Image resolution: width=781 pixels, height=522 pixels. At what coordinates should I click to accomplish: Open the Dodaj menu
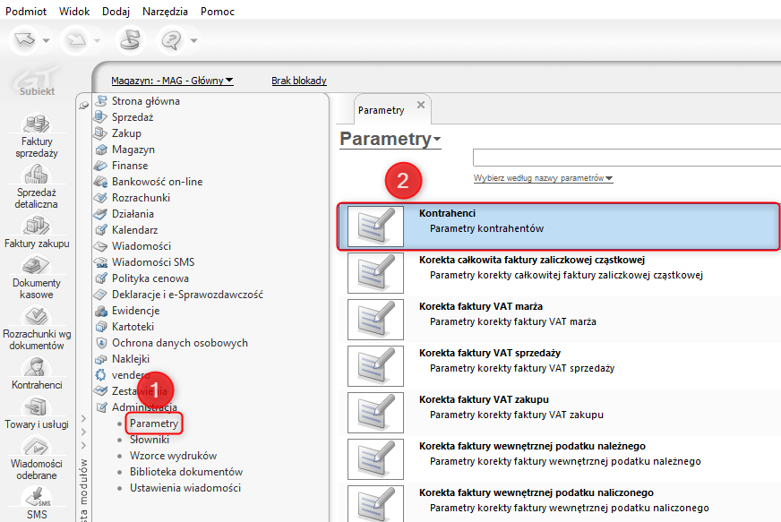tap(116, 11)
